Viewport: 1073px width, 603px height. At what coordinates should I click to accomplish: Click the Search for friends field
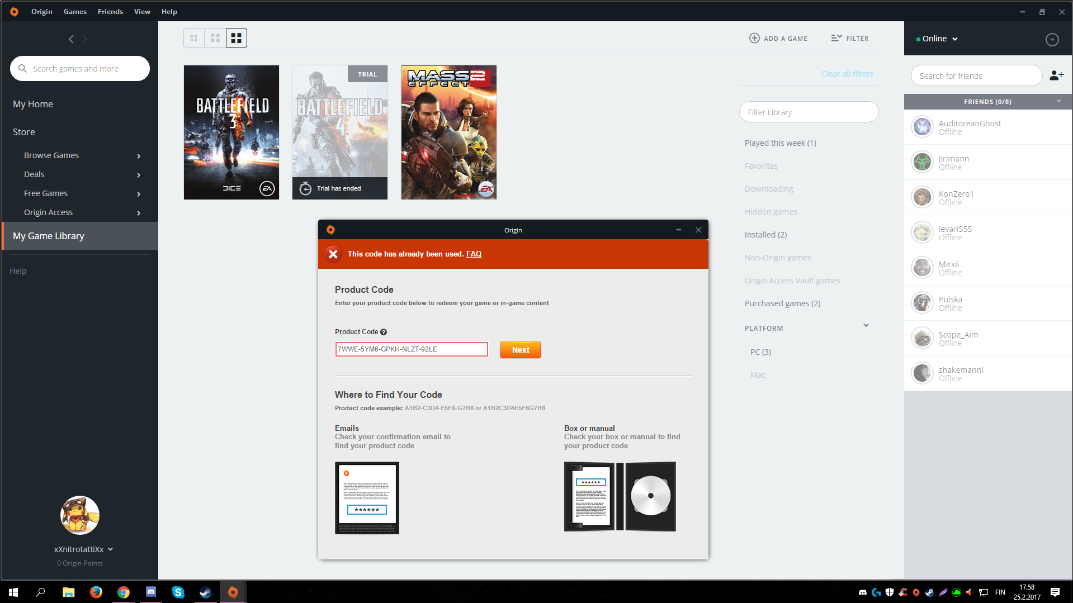point(977,75)
